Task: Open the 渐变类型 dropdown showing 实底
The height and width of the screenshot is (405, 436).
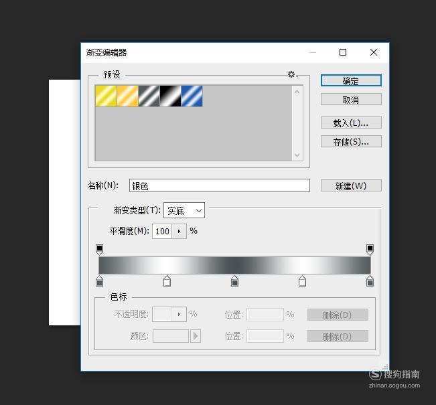Action: coord(184,210)
